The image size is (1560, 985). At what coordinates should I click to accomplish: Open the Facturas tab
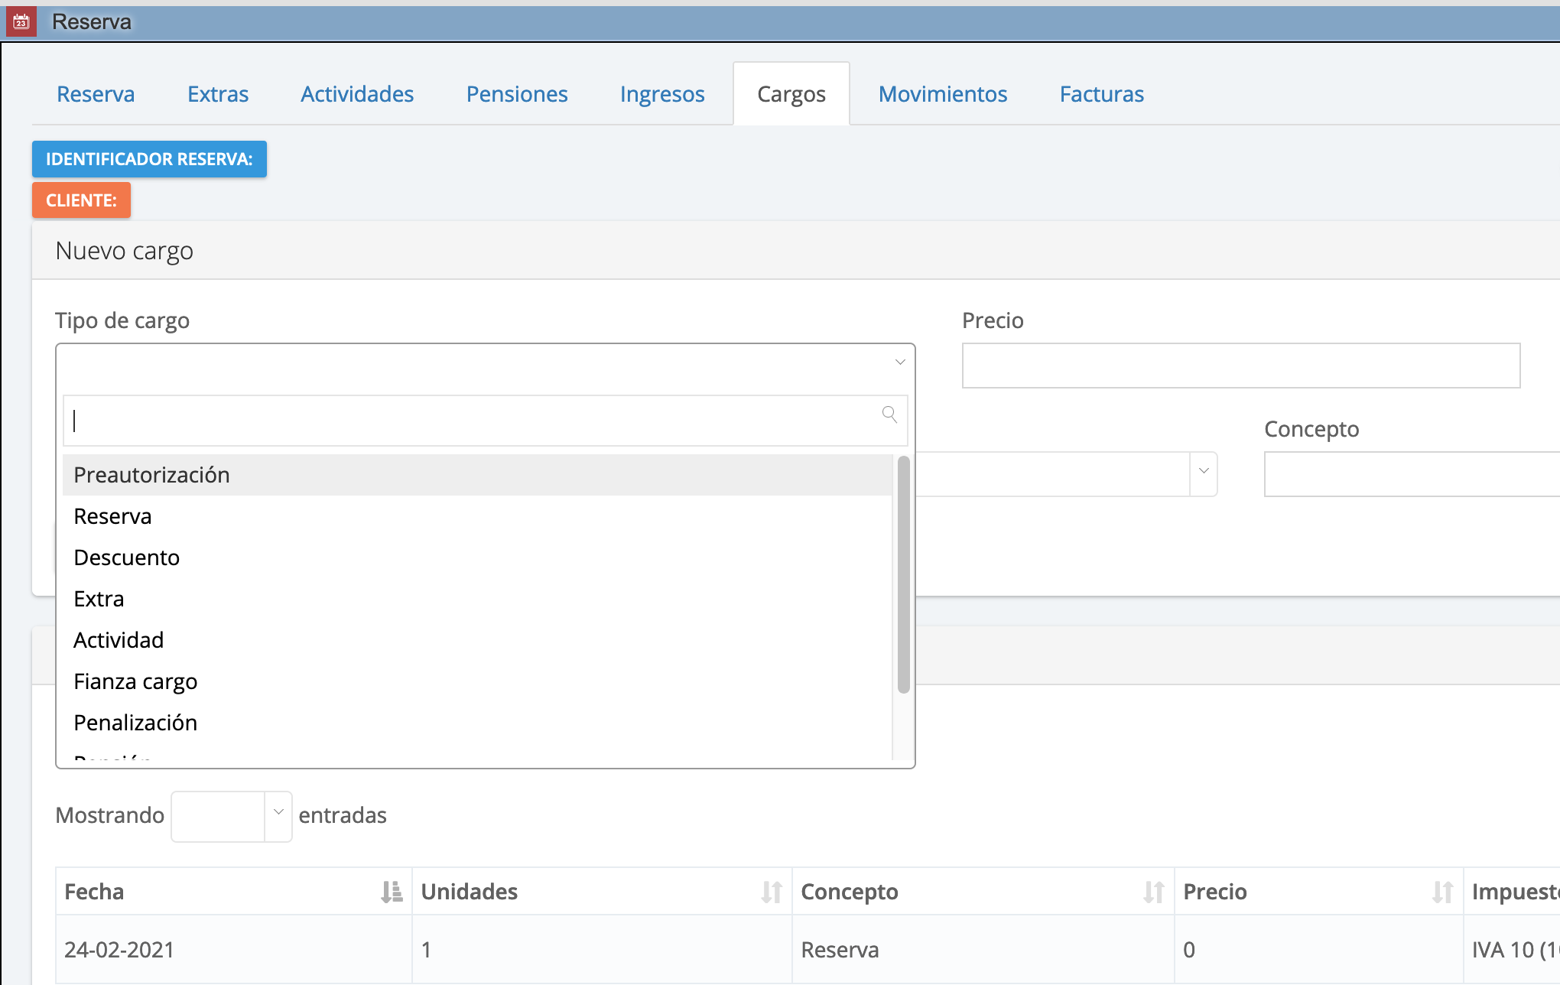pyautogui.click(x=1101, y=94)
